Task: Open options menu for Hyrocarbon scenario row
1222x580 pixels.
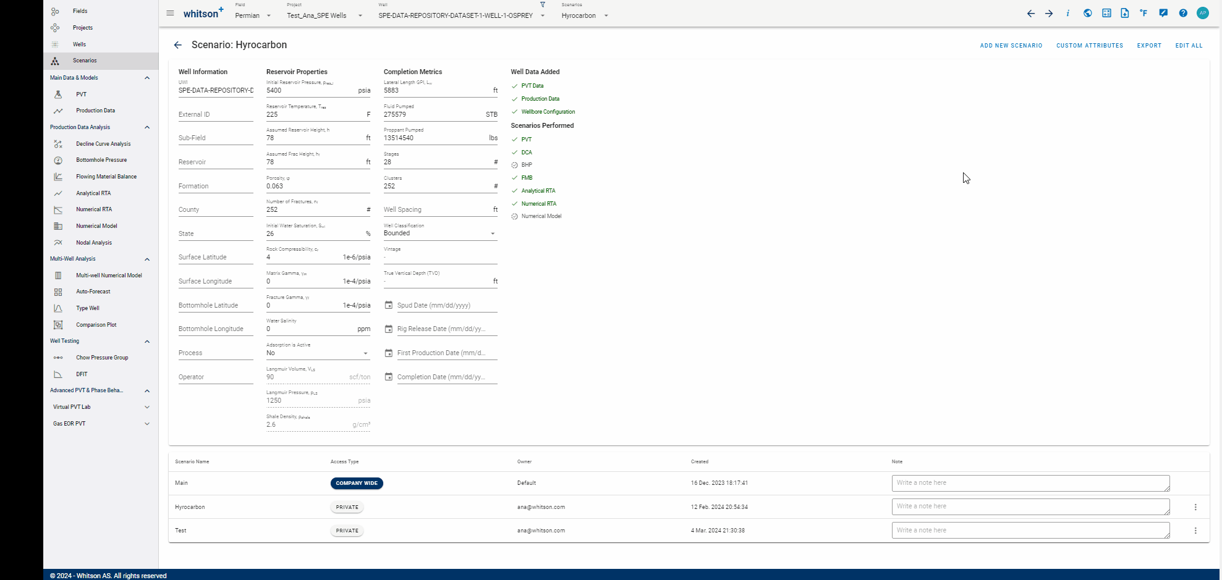Action: [x=1195, y=507]
